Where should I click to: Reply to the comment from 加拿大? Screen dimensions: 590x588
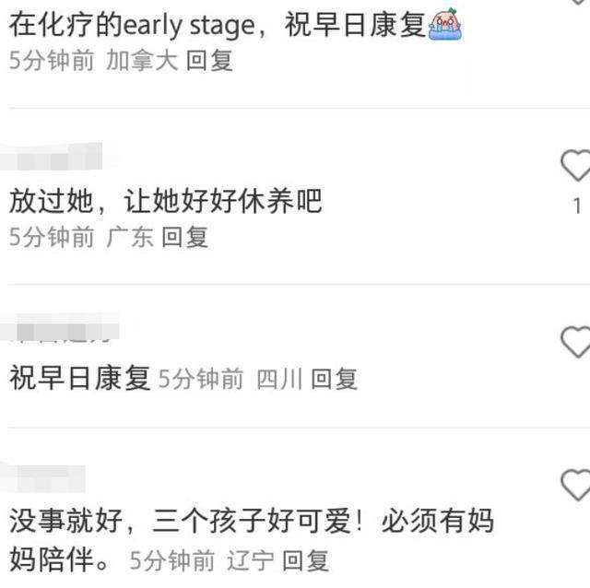209,61
